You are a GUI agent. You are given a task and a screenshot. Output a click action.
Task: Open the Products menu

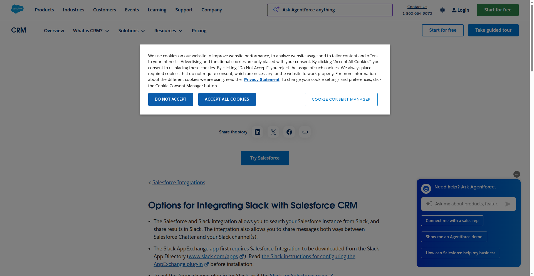point(44,10)
